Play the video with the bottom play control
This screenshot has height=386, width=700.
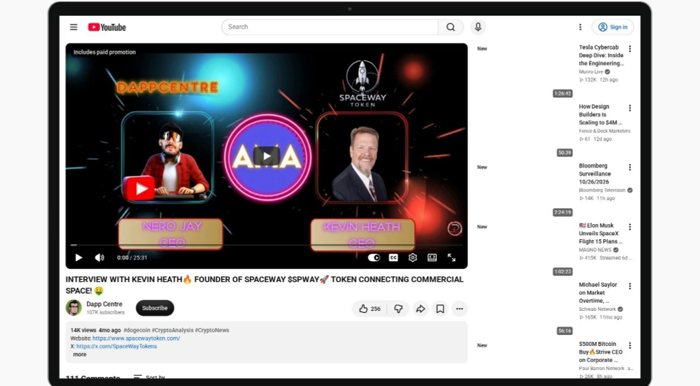(x=79, y=258)
